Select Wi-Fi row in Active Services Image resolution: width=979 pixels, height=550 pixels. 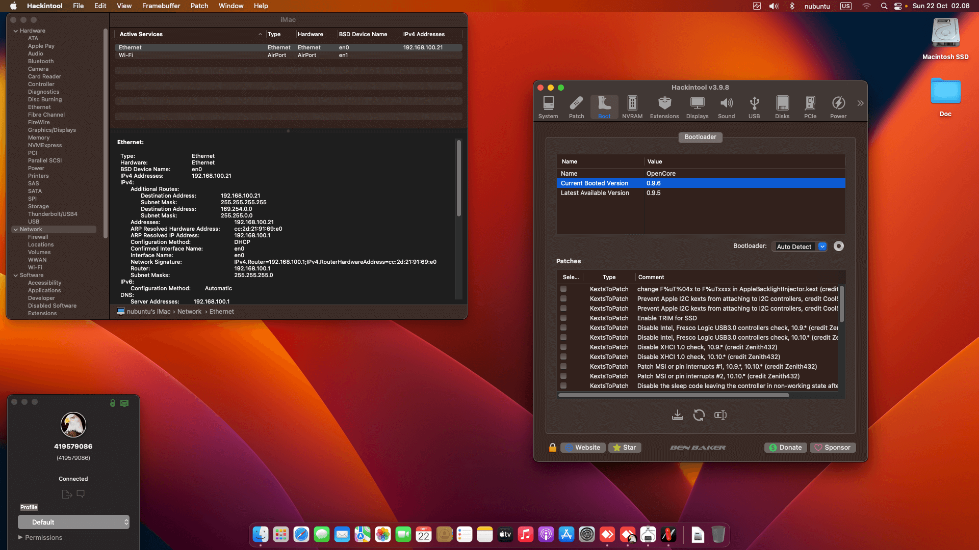click(289, 55)
